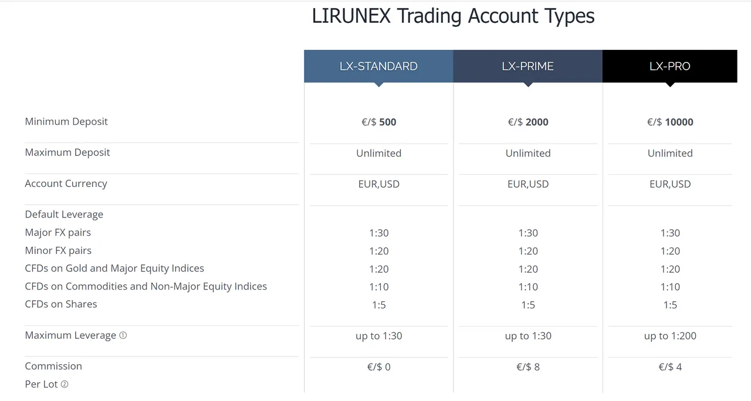Click the Minor FX pairs label
This screenshot has width=751, height=401.
pos(58,250)
